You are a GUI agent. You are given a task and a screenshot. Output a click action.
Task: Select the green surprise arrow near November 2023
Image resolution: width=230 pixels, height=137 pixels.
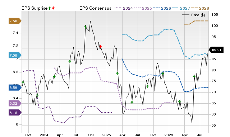coord(37,95)
